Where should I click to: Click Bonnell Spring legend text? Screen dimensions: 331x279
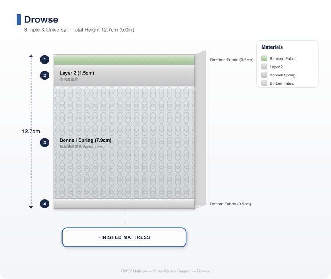click(x=282, y=75)
